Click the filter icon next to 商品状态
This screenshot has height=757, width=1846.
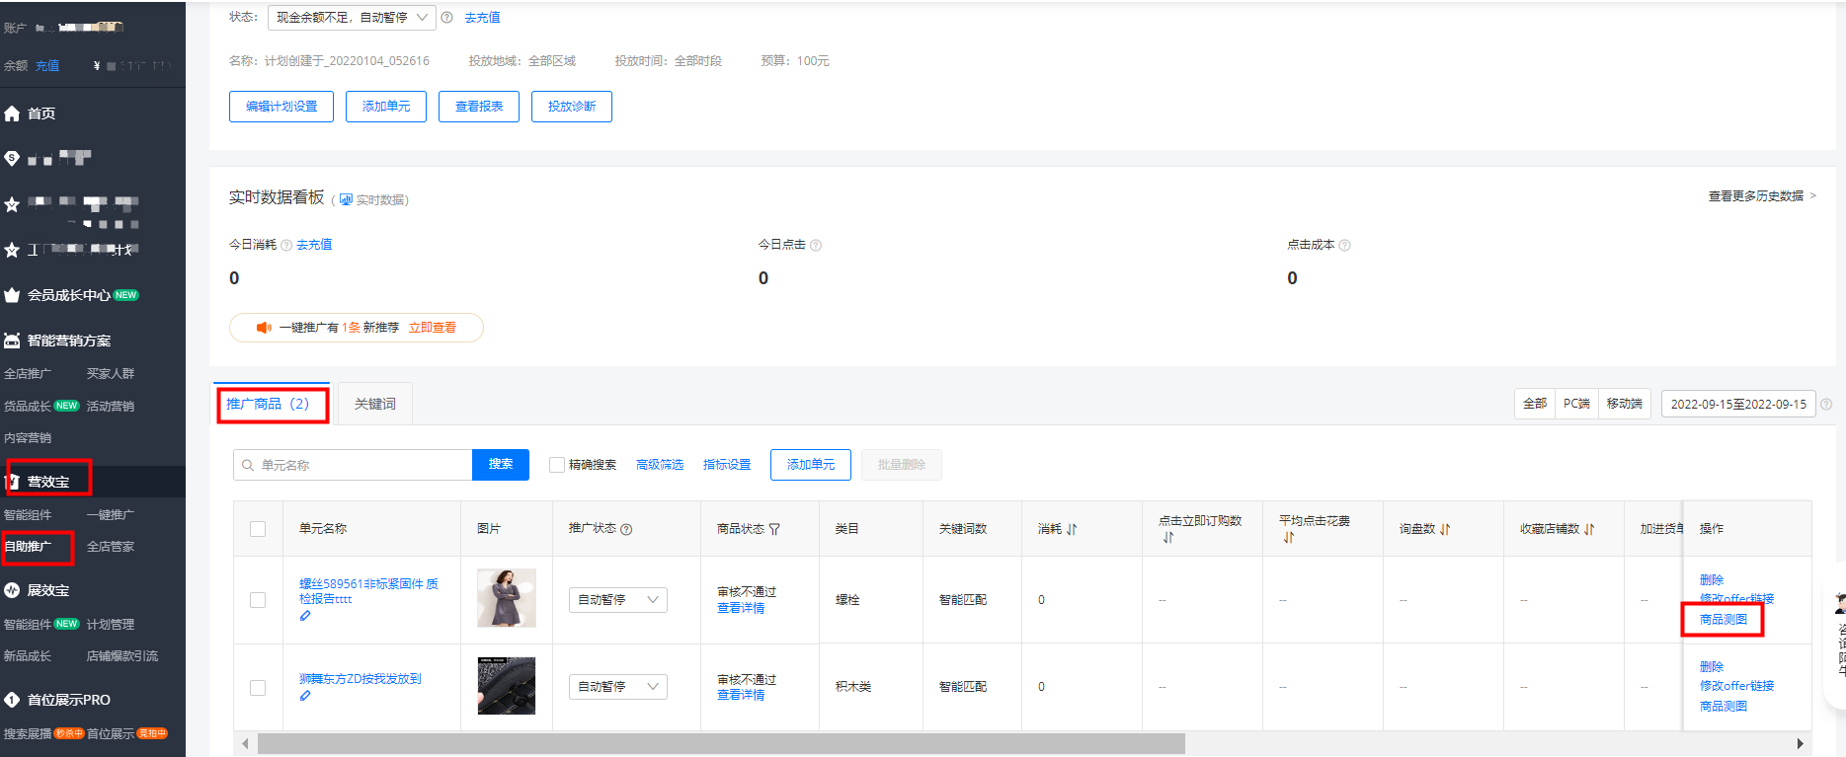point(774,529)
